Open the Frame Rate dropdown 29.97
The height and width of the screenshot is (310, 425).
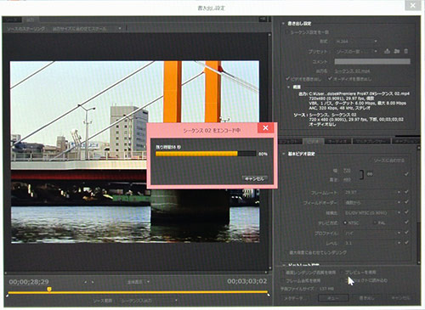[x=372, y=192]
